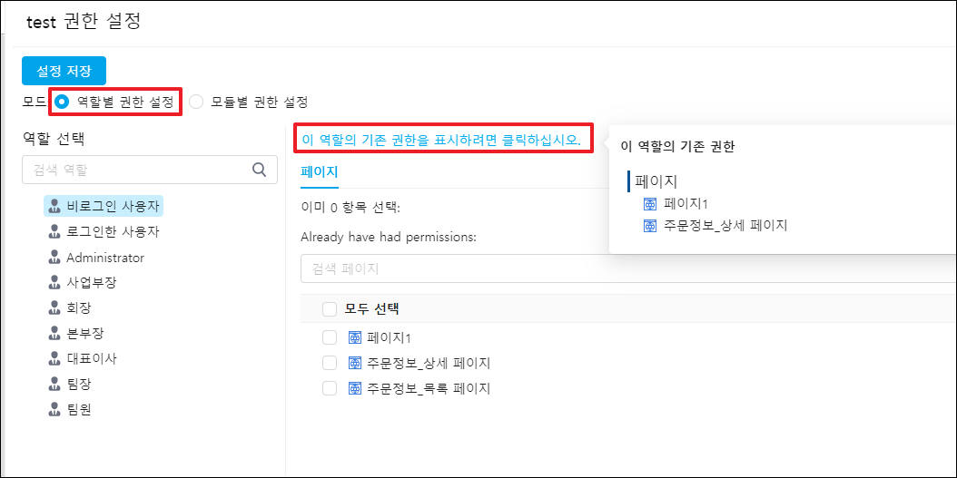Click the user icon beside 대표이사

point(54,358)
